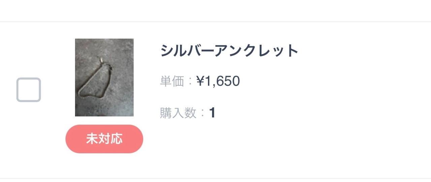Mark the unhandled order item as selected
The width and height of the screenshot is (431, 182).
29,90
